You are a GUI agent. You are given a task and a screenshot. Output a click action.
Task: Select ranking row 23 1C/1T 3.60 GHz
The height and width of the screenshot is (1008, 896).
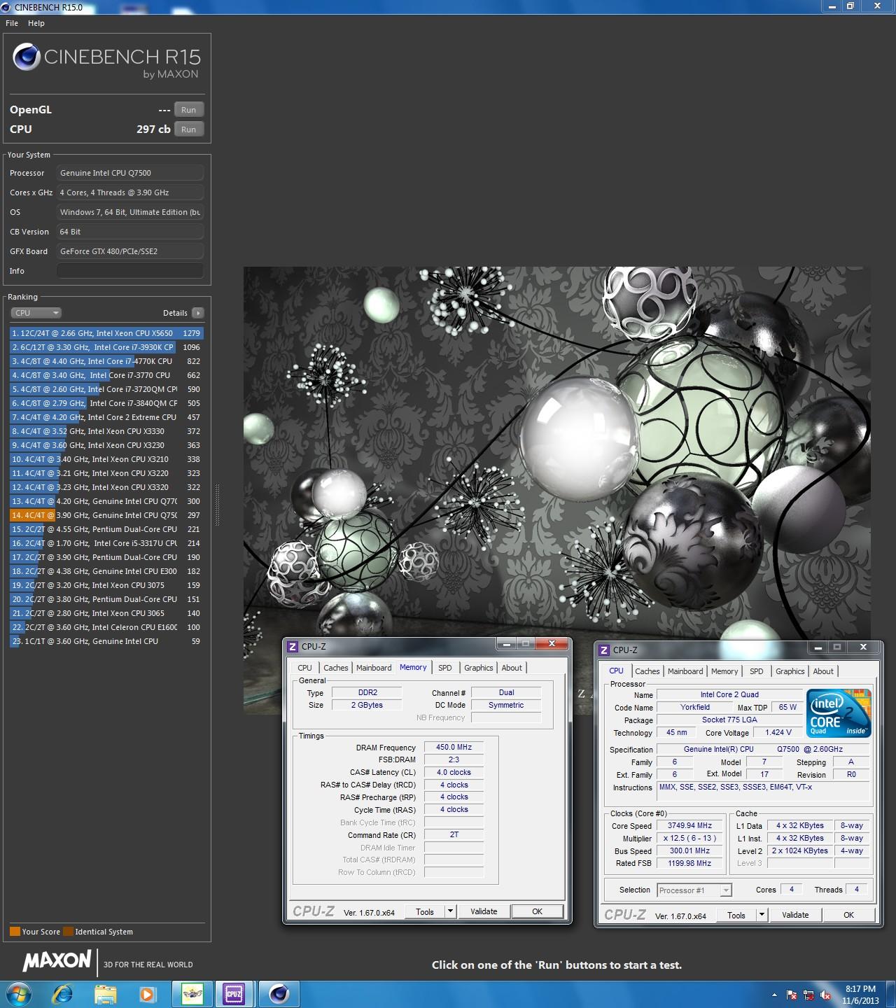click(106, 641)
